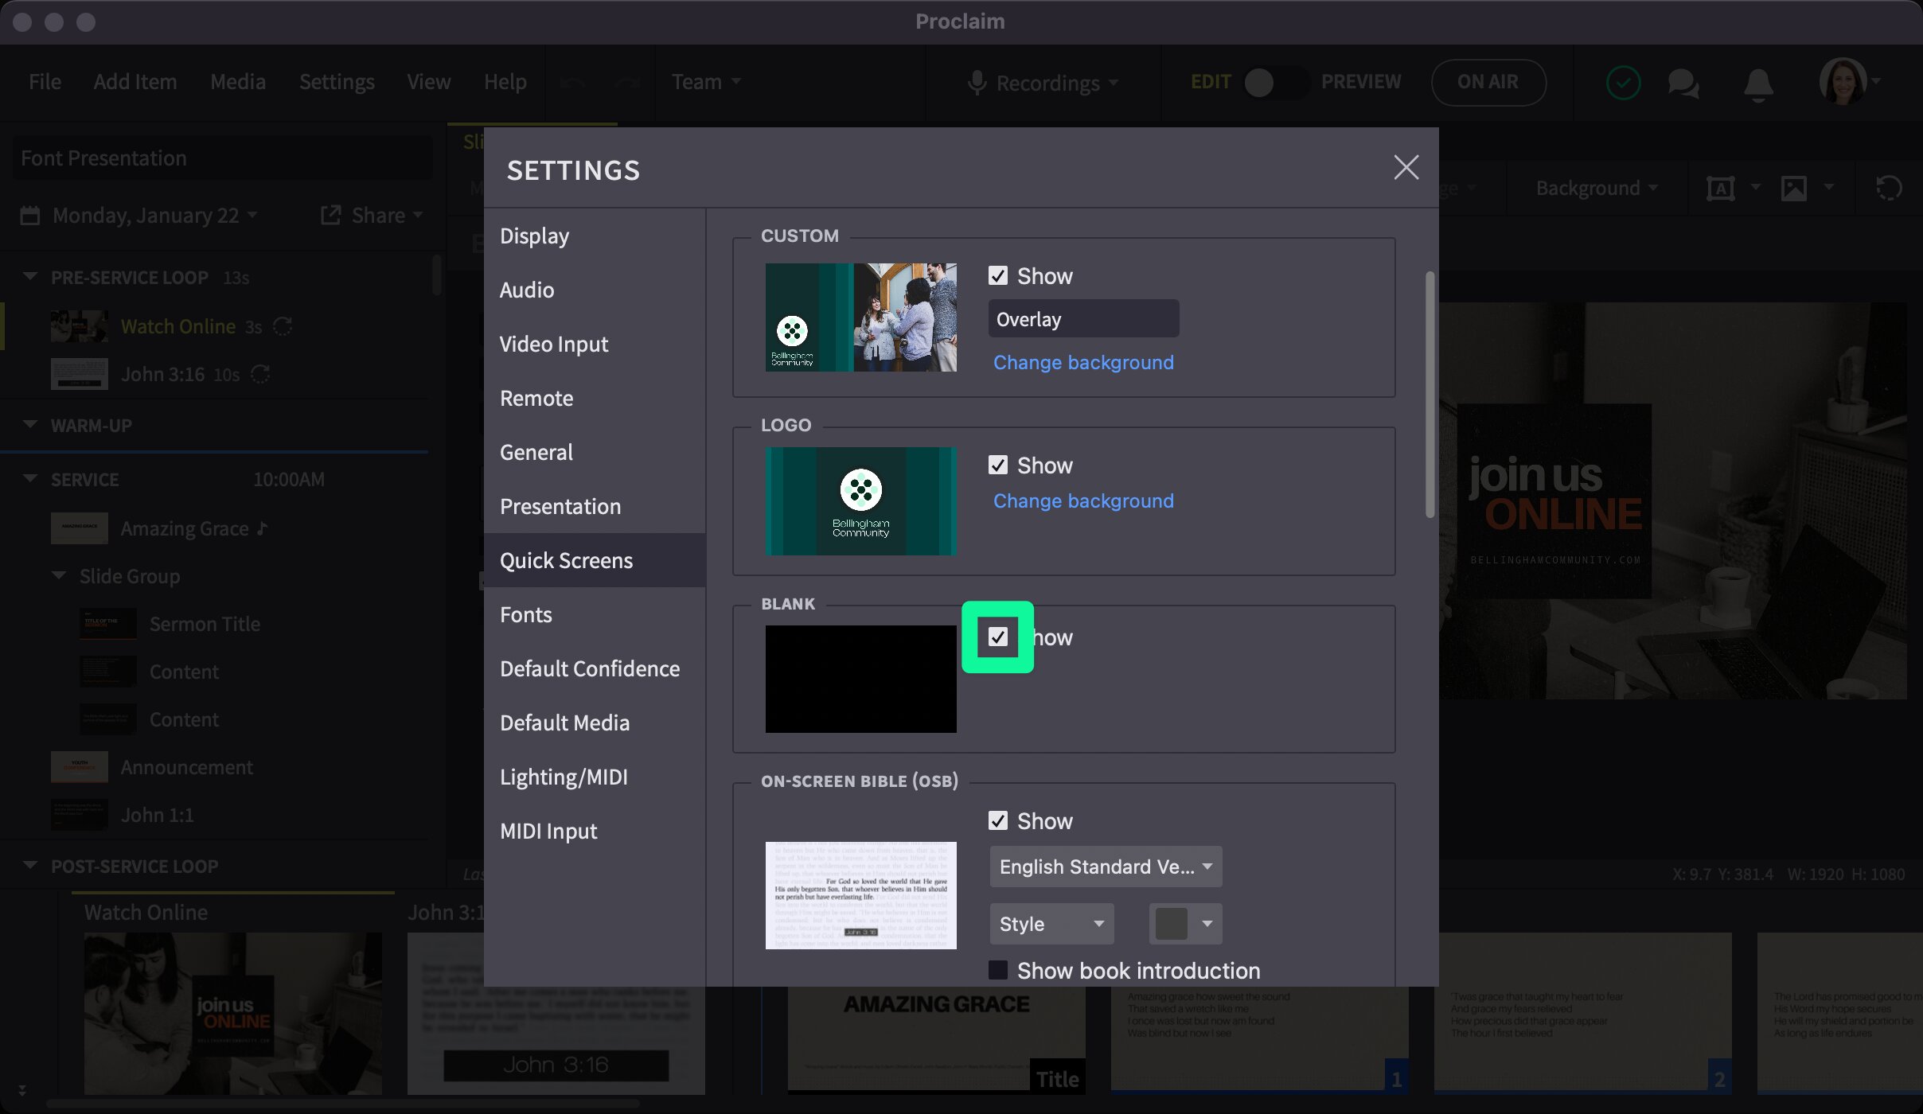Toggle Show for the Blank quick screen

999,637
